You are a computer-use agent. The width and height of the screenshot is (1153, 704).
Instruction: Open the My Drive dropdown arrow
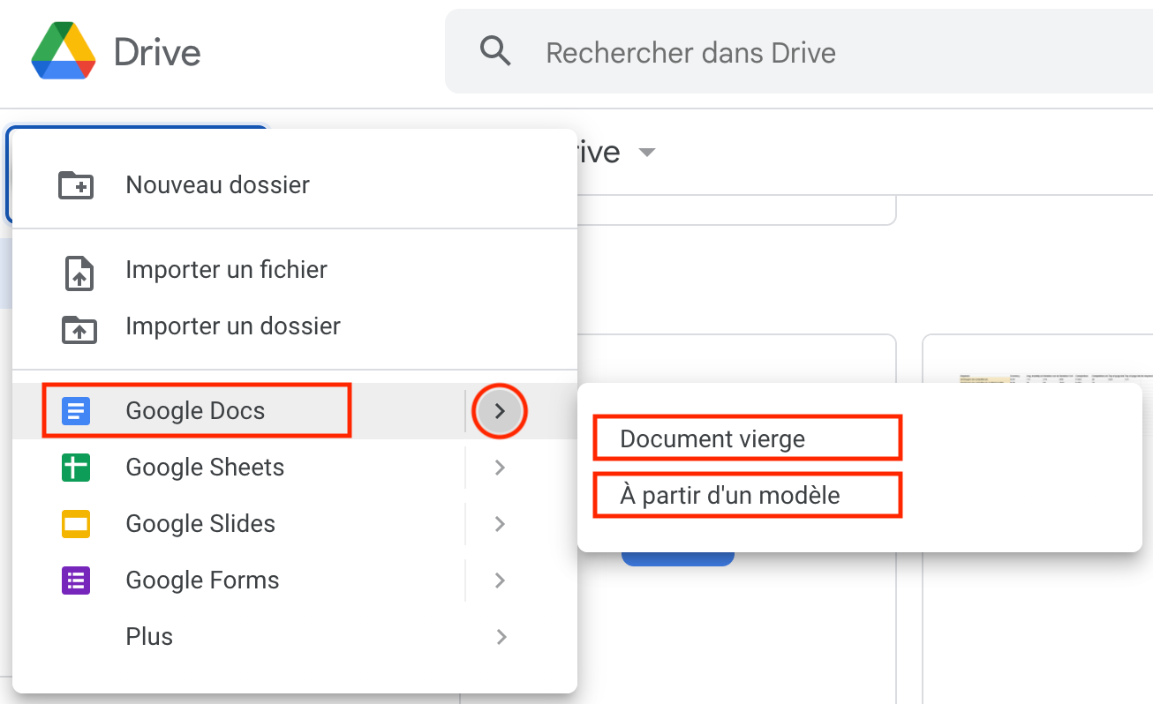pos(647,153)
